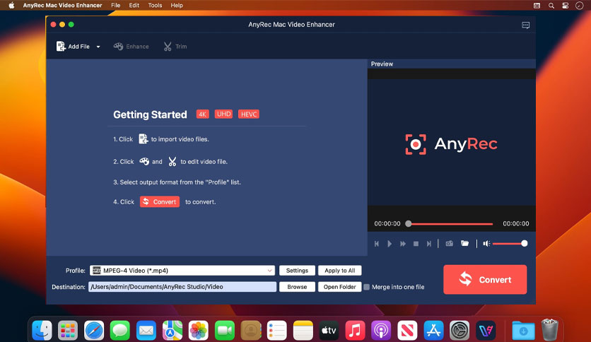Click the Open Folder button
Viewport: 591px width, 342px height.
click(x=339, y=287)
